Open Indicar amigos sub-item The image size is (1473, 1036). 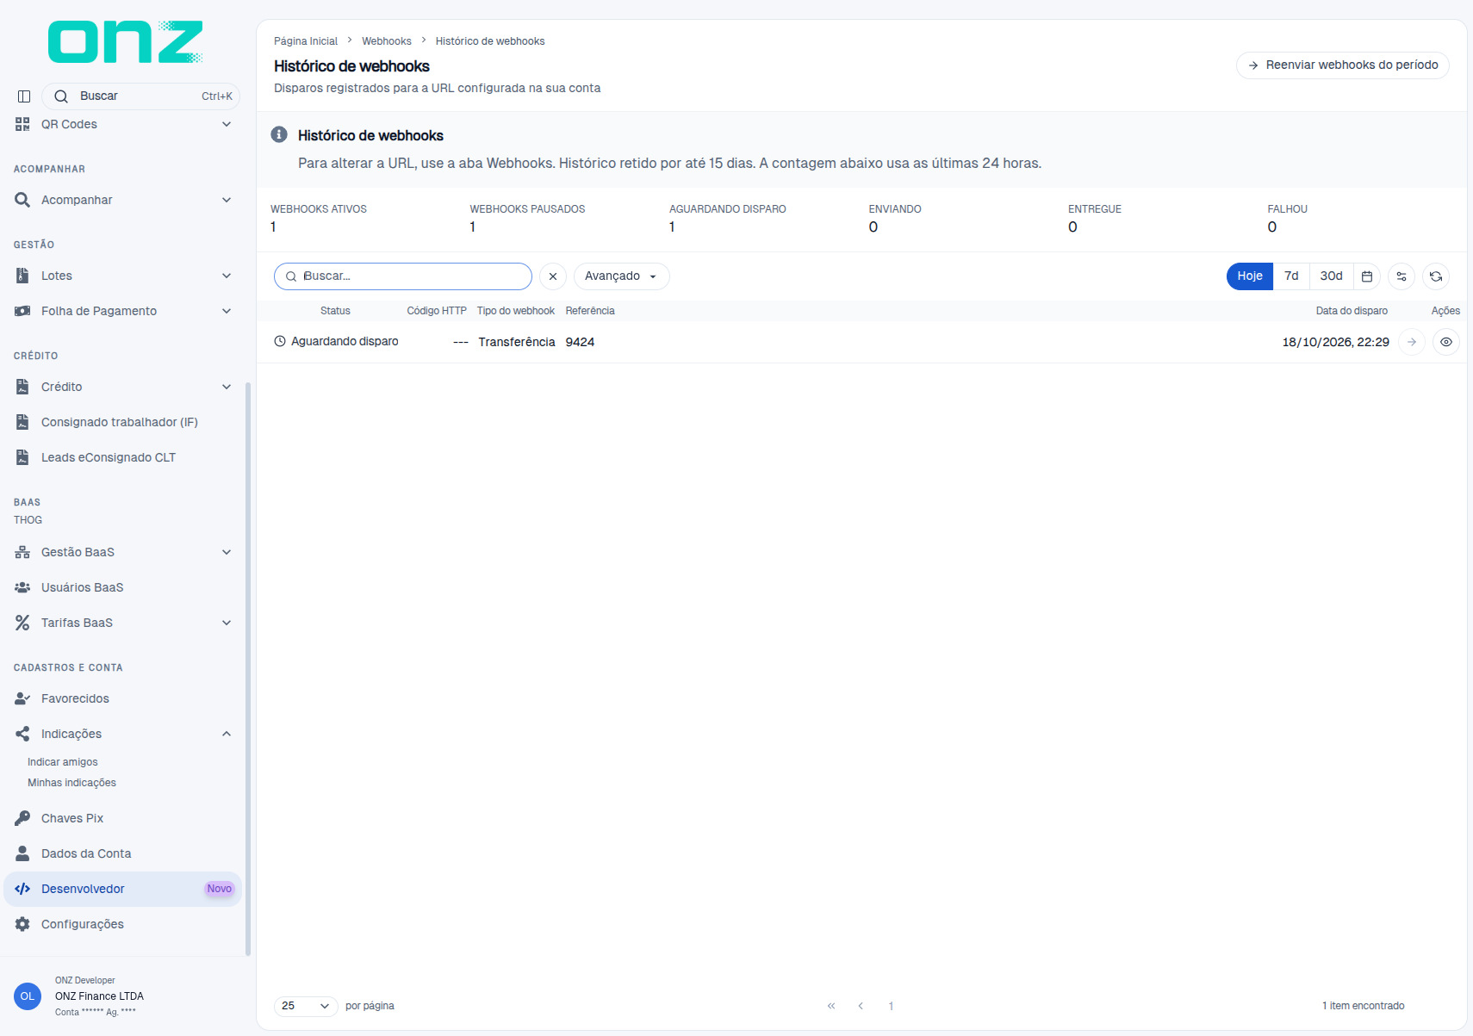[63, 762]
